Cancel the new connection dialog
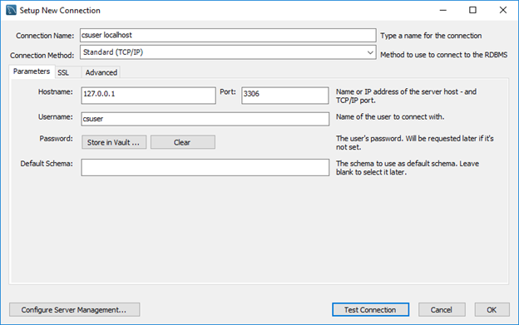Viewport: 519px width, 325px height. coord(442,310)
